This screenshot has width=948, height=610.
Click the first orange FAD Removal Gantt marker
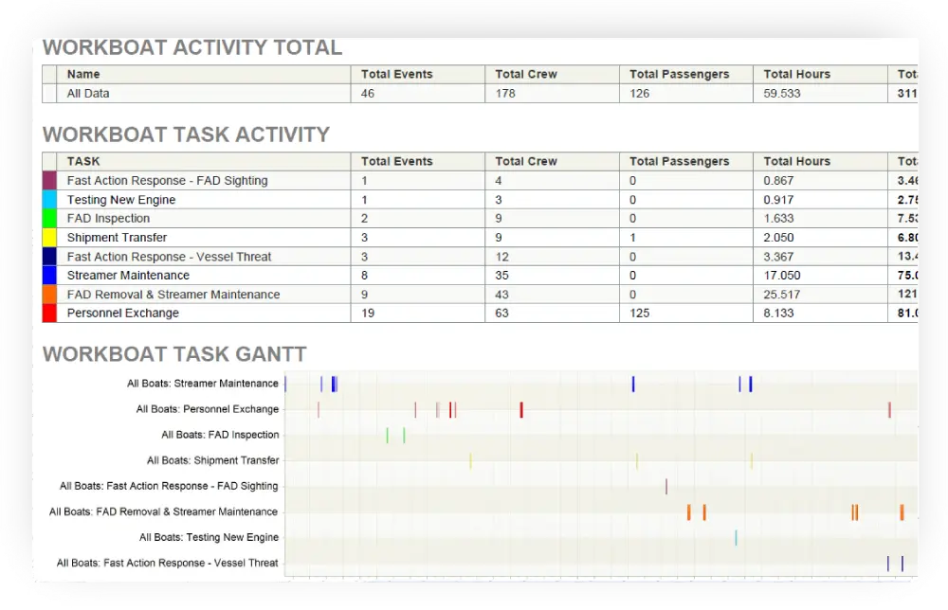pos(688,512)
